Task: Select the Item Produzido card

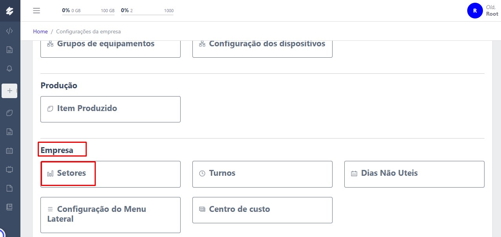Action: tap(110, 109)
